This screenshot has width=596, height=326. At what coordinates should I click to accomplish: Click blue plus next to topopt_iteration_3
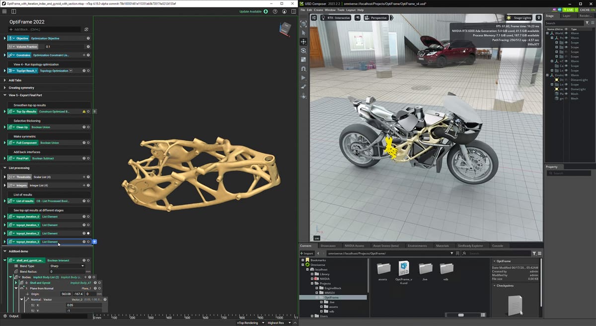(94, 242)
